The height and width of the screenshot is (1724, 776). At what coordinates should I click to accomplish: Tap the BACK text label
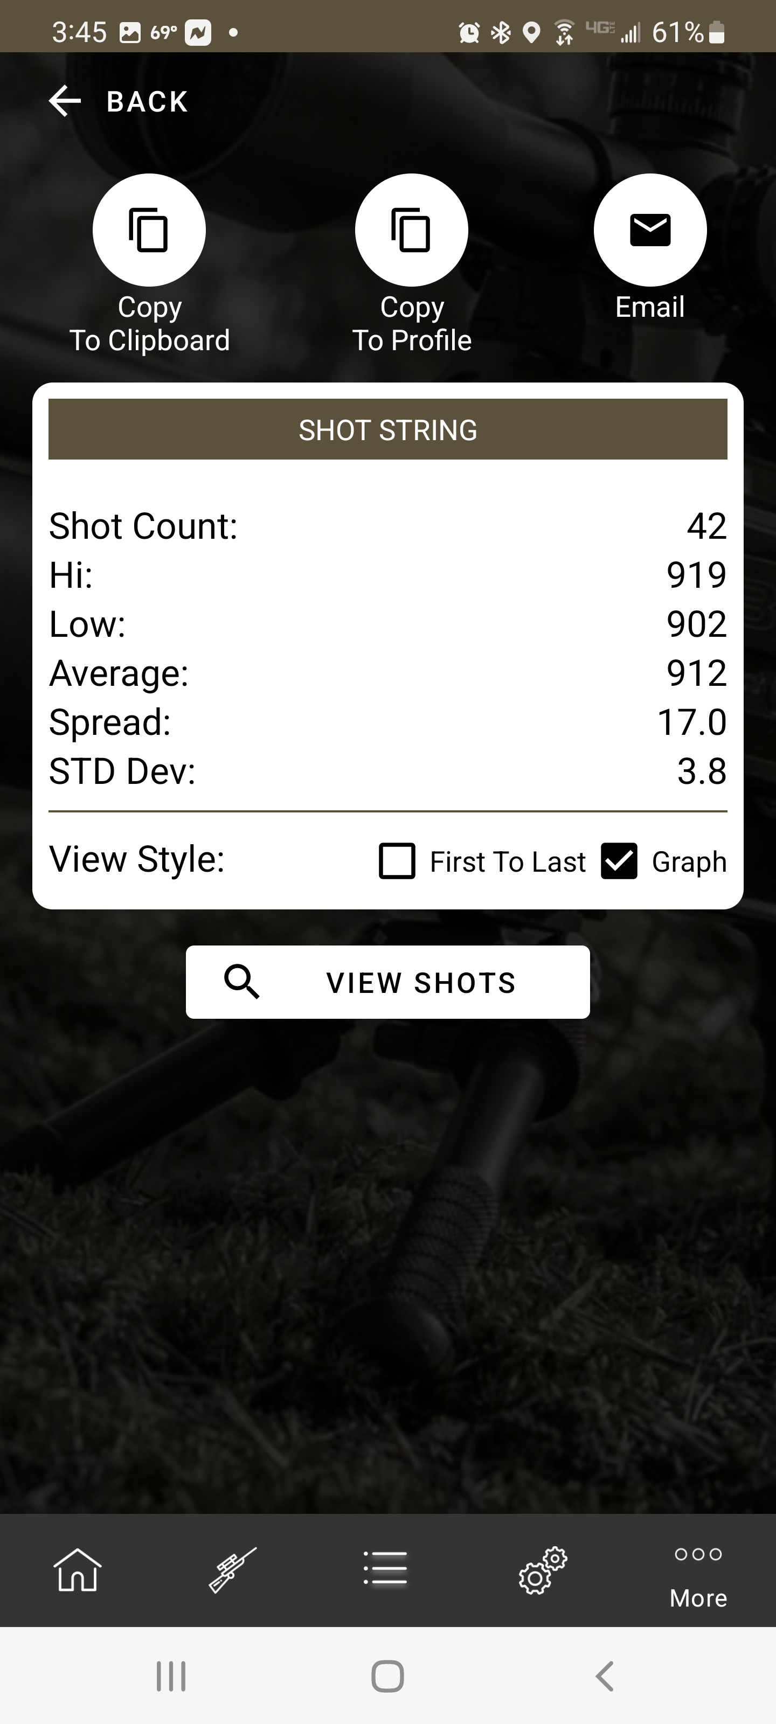(x=147, y=102)
